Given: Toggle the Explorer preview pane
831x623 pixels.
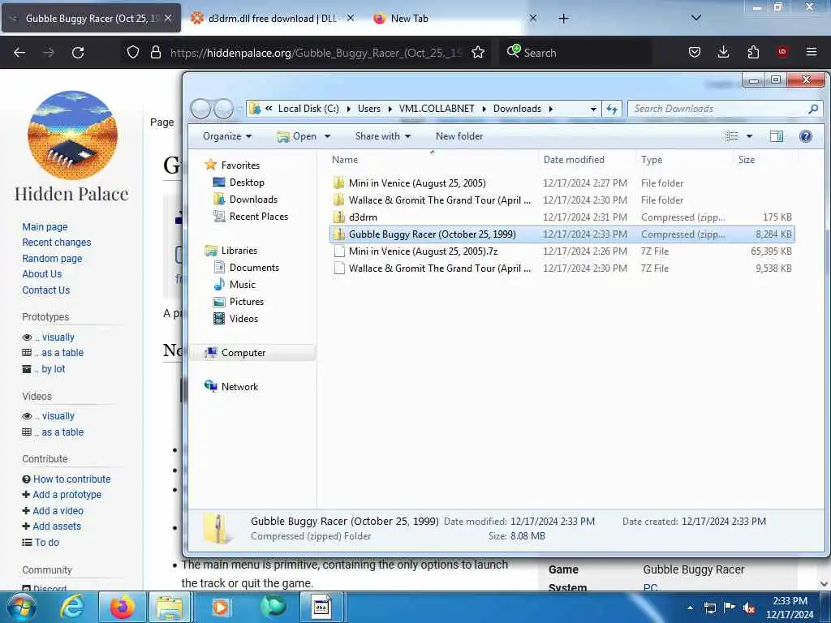Looking at the screenshot, I should point(777,136).
